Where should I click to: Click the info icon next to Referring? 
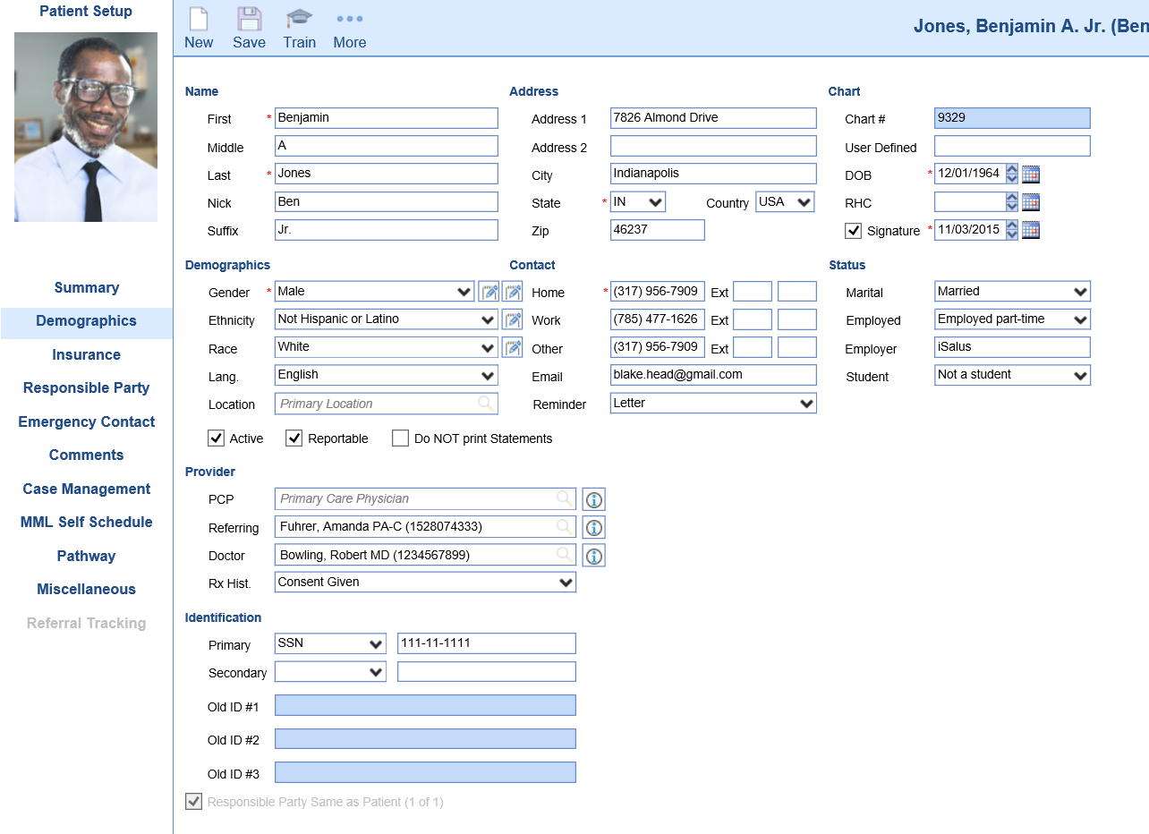[593, 527]
